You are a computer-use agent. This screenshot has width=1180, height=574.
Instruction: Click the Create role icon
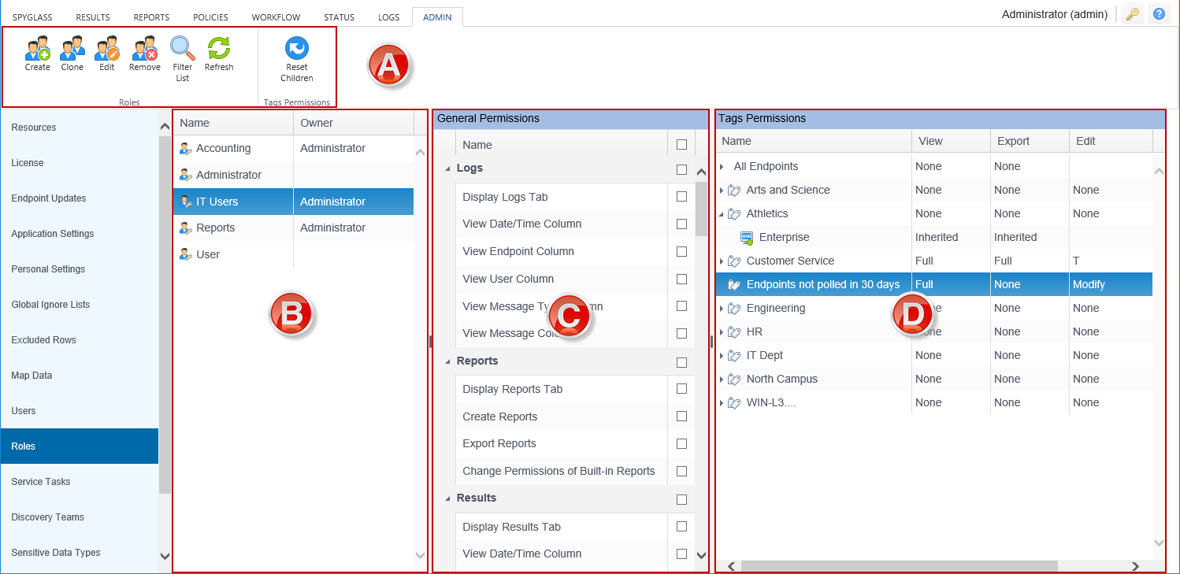[x=37, y=50]
